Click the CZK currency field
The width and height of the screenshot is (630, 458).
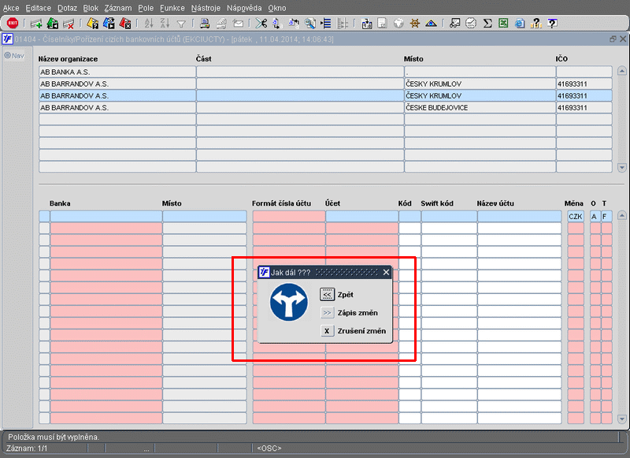pos(575,216)
